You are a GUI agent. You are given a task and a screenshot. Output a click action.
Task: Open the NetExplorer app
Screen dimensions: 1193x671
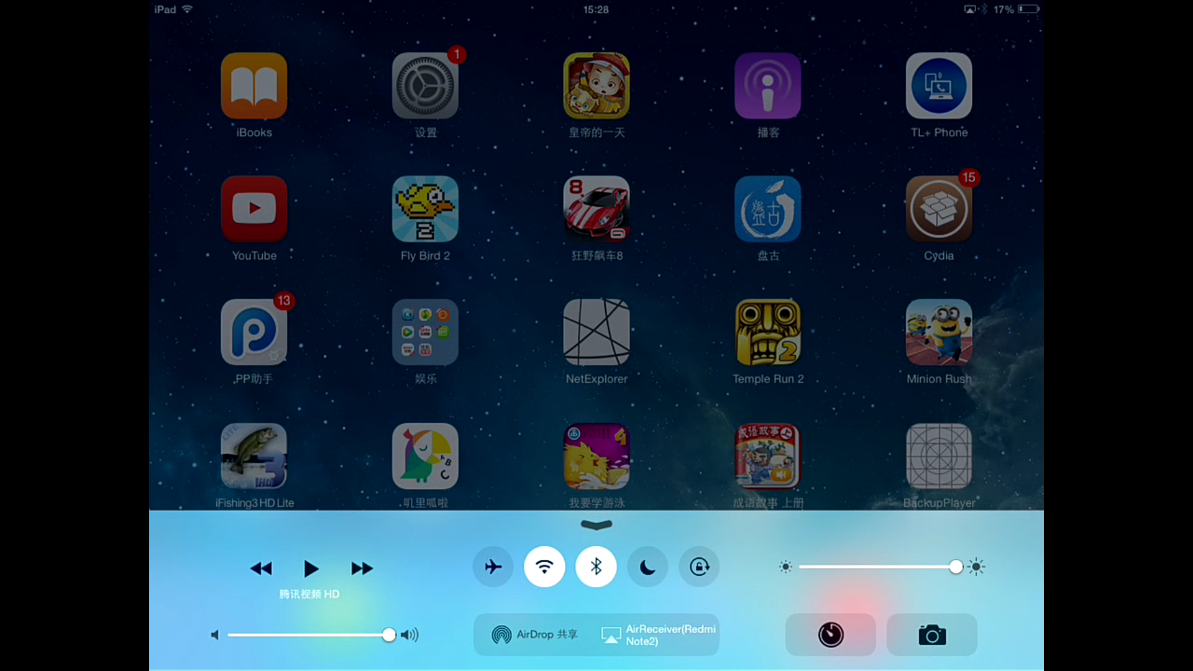596,333
